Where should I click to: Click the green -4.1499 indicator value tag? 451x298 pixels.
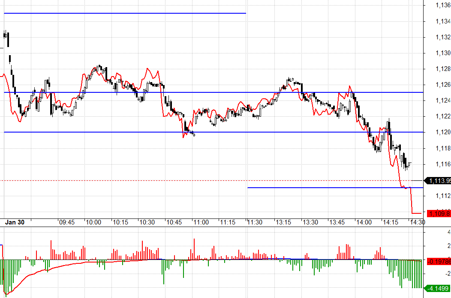pos(438,288)
